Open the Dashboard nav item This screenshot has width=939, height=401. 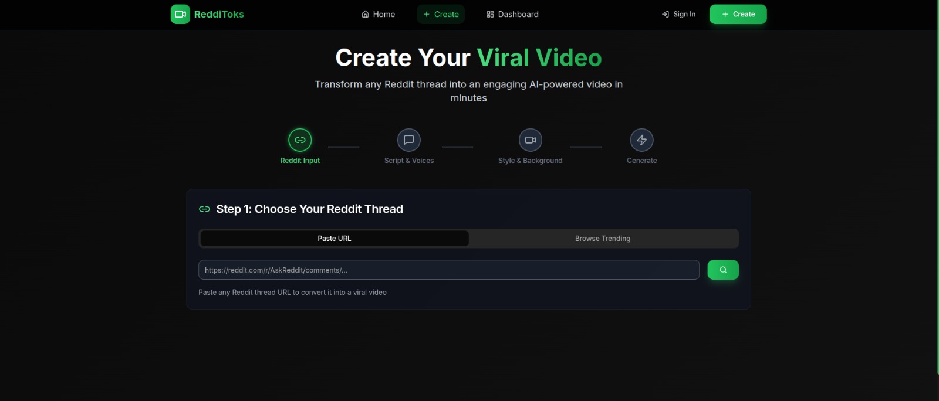click(512, 14)
